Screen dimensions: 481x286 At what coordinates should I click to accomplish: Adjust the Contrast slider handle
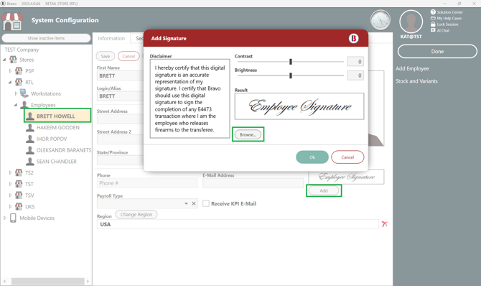click(x=291, y=62)
